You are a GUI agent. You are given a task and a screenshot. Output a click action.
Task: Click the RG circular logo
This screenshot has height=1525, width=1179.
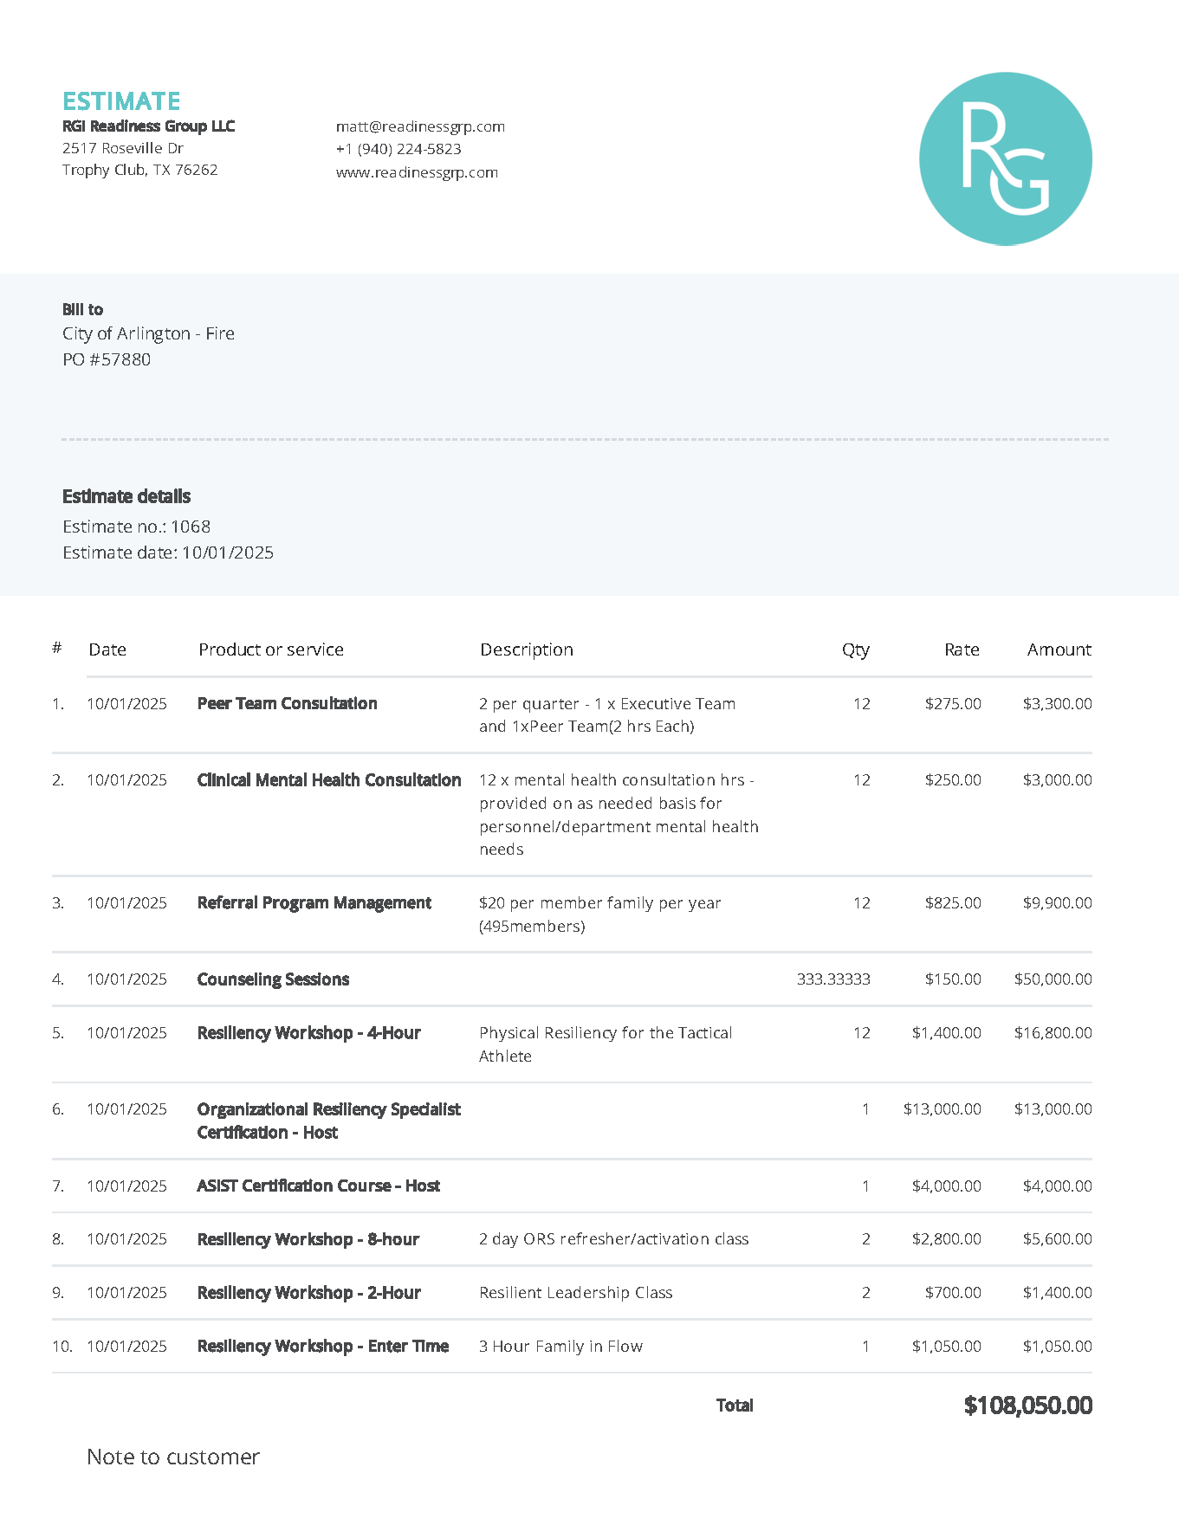1005,158
